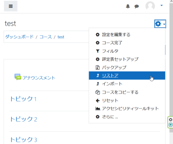The image size is (173, 144).
Task: Choose フィルタ menu entry
Action: (x=127, y=51)
